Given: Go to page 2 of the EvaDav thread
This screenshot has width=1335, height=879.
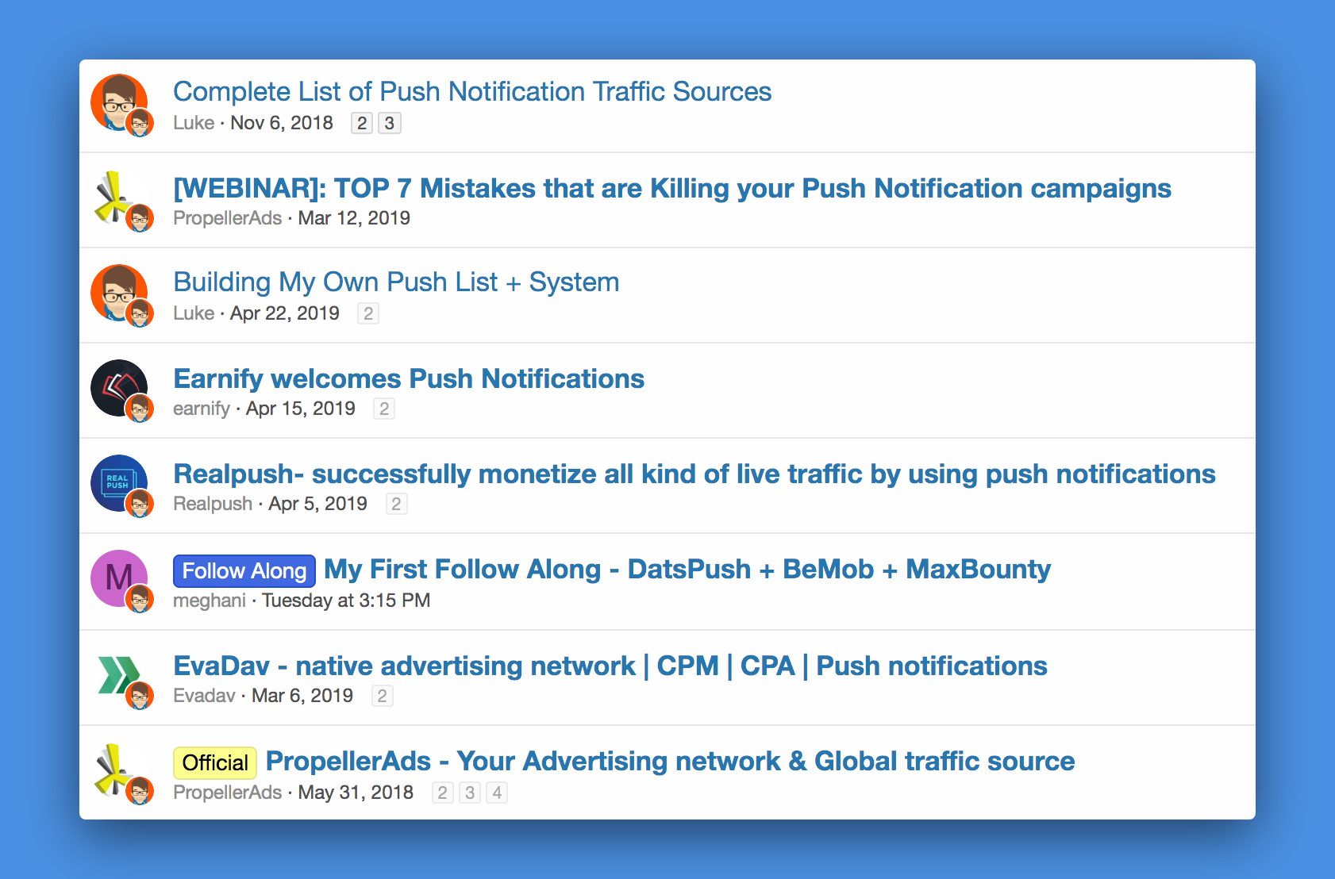Looking at the screenshot, I should pos(383,696).
